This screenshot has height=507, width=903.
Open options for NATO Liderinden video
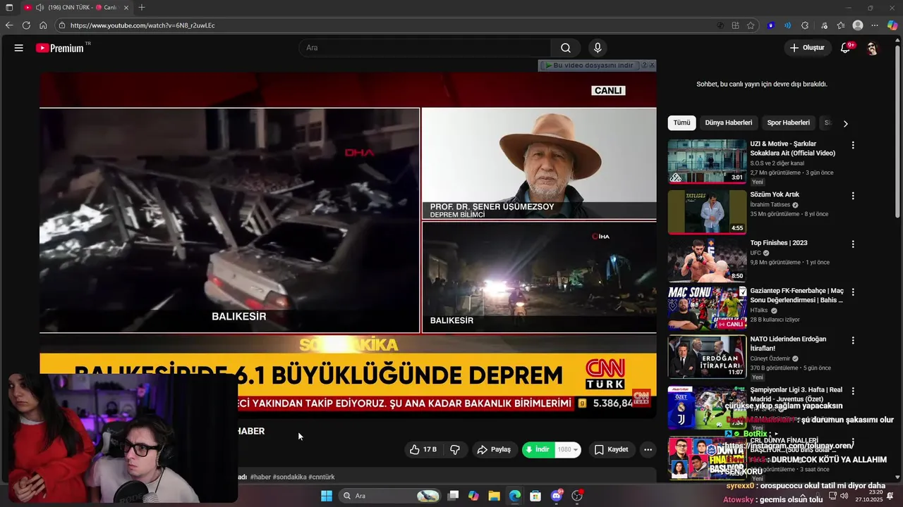853,340
